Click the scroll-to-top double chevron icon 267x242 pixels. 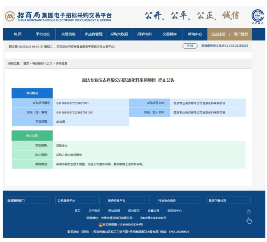[x=249, y=212]
